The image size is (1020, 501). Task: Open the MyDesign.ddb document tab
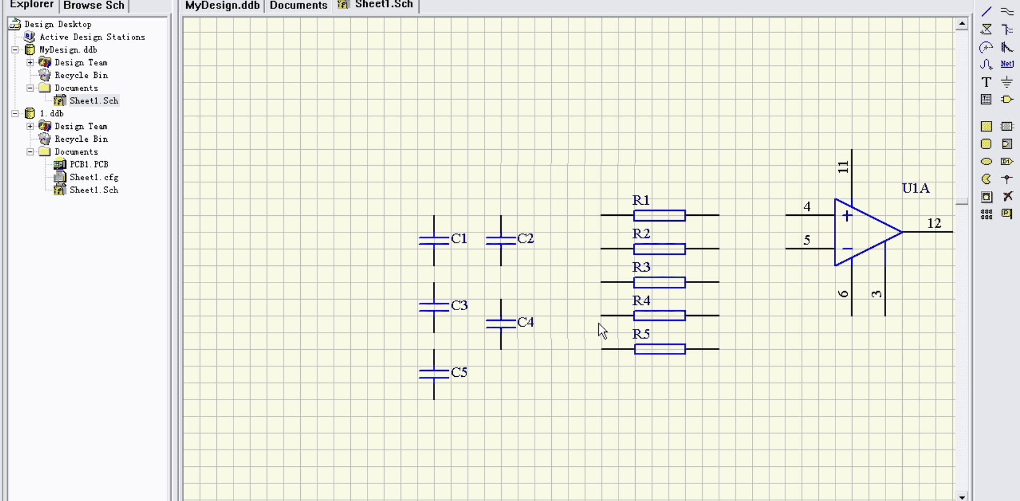pyautogui.click(x=222, y=5)
